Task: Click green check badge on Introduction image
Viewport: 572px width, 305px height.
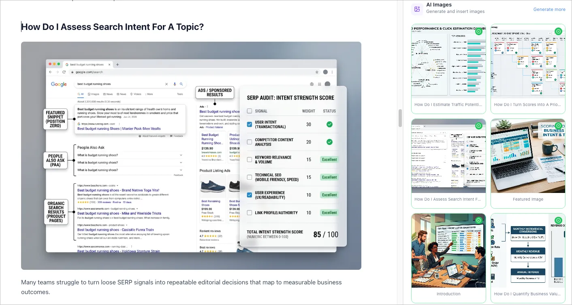Action: [x=479, y=220]
